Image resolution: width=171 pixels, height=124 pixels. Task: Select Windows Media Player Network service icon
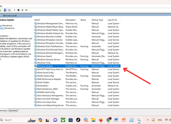point(35,27)
